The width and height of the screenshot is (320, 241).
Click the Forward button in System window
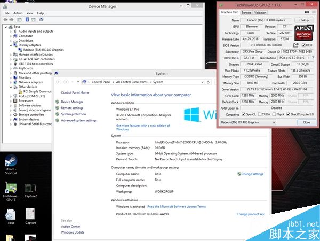point(66,82)
